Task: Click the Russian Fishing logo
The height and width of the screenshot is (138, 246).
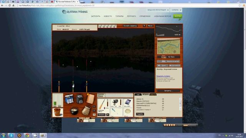Action: pyautogui.click(x=75, y=12)
